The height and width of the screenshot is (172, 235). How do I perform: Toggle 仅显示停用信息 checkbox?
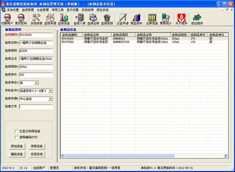pos(16,131)
